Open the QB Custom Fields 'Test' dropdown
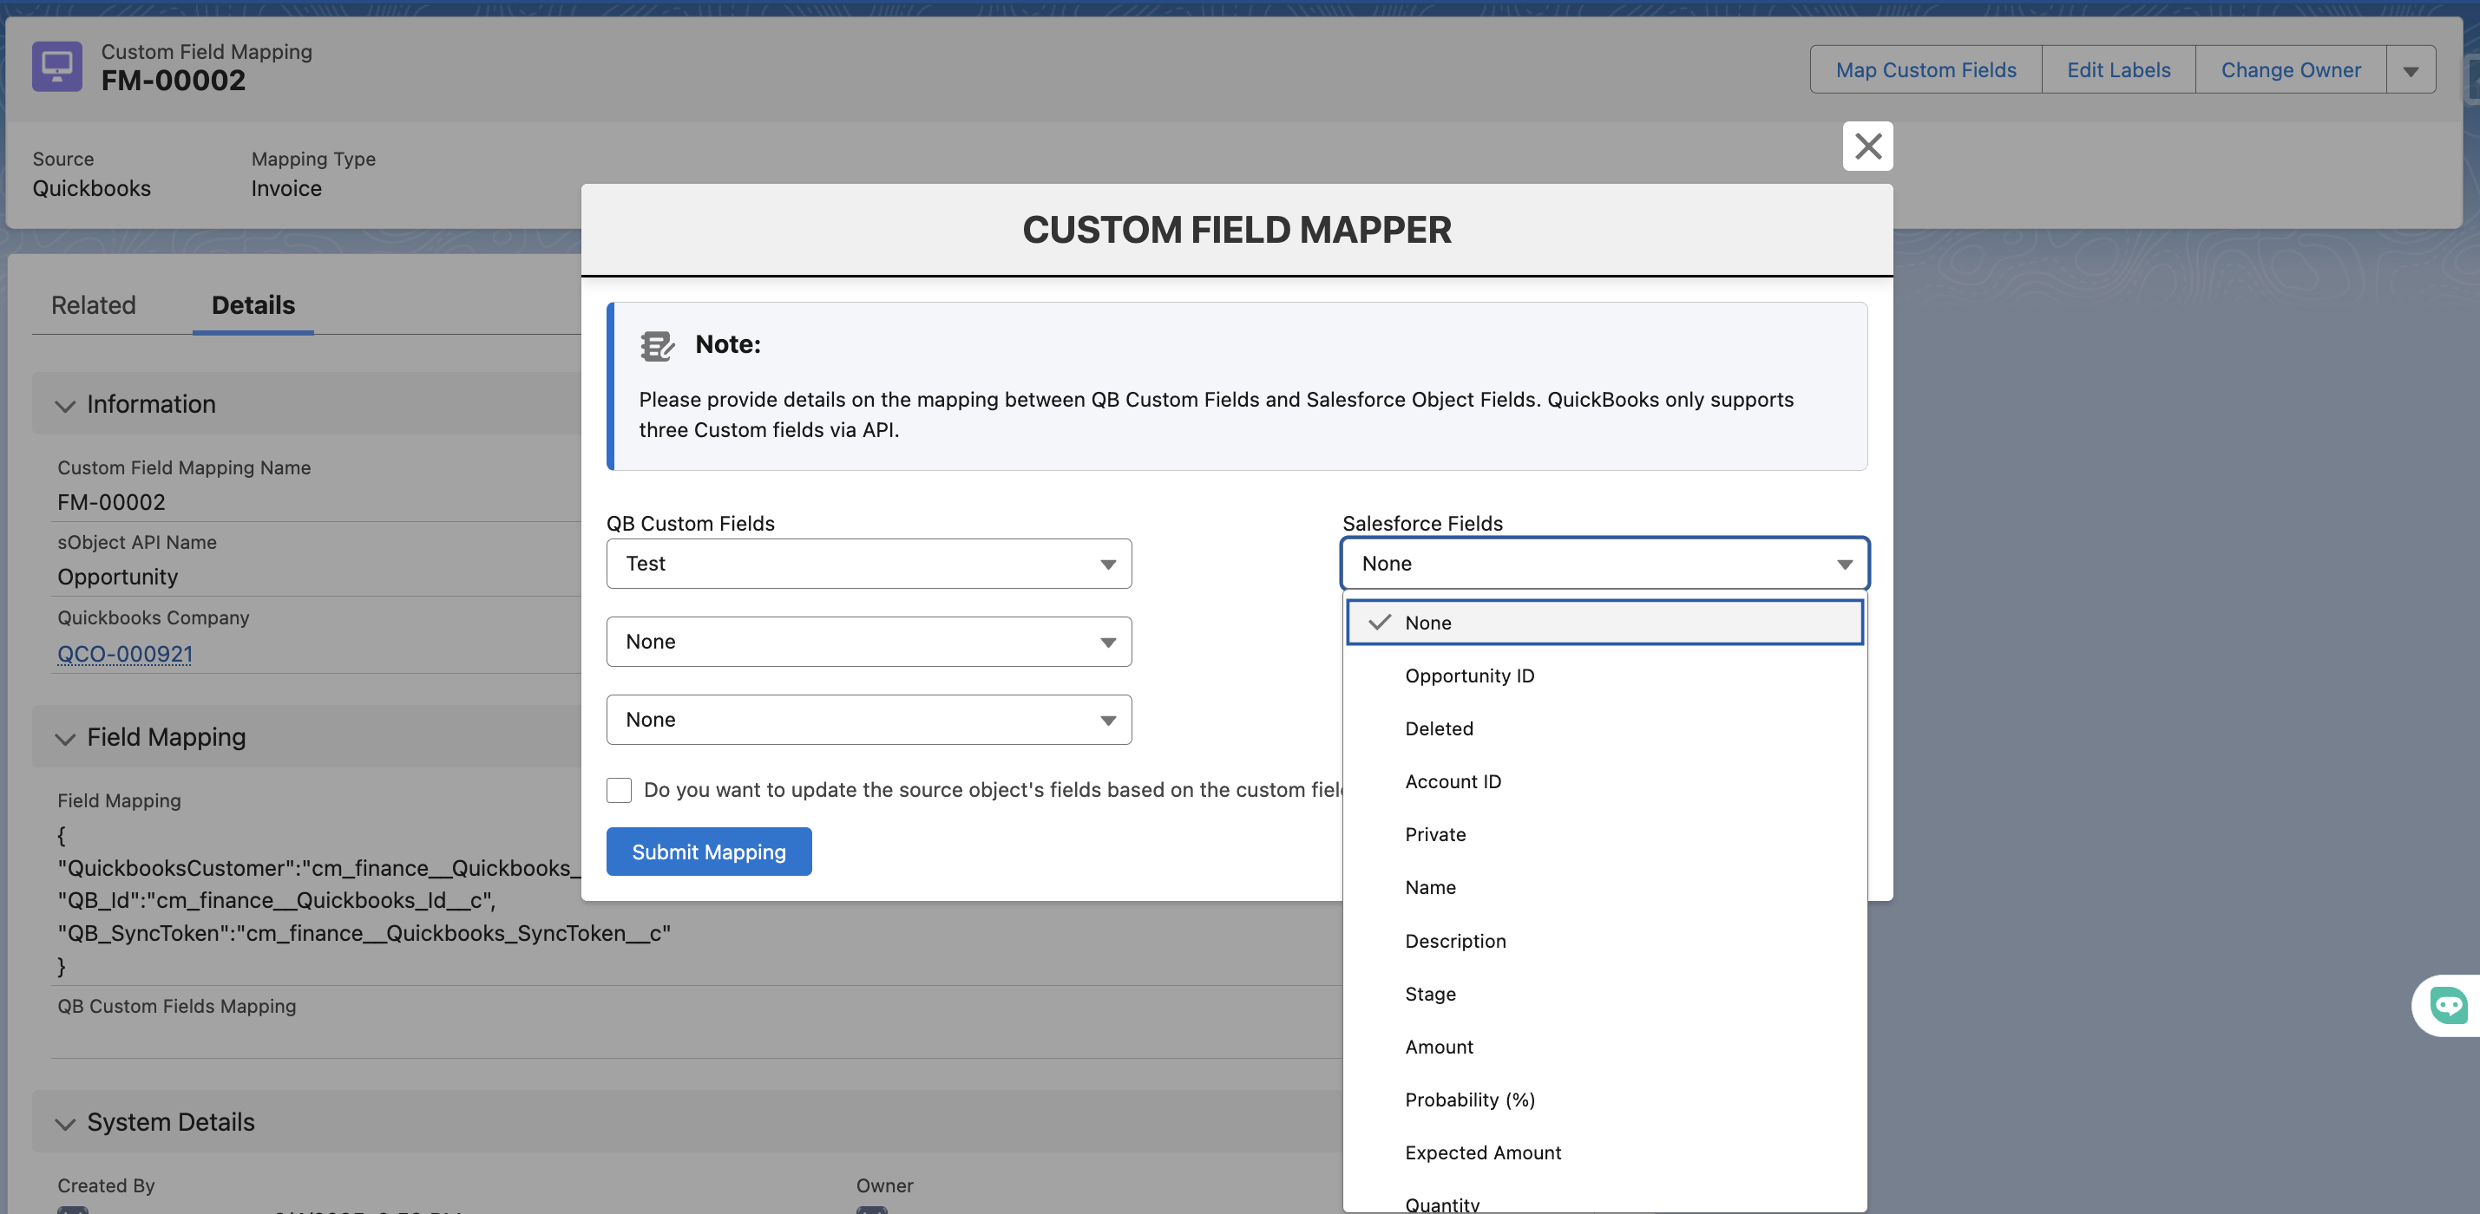 click(x=869, y=564)
